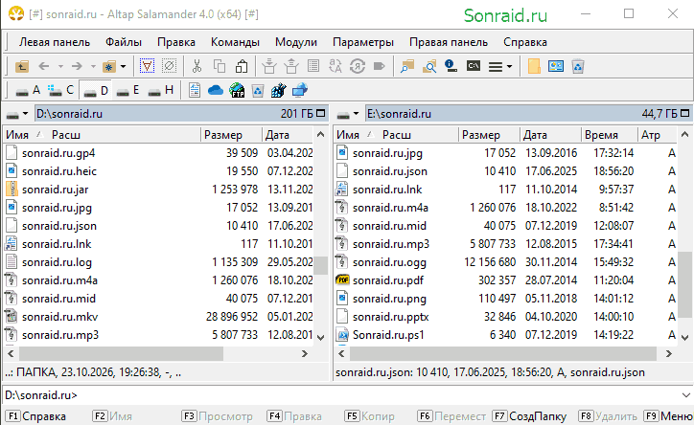This screenshot has height=425, width=694.
Task: Click the Select files icon (blue dotted triangle)
Action: pos(147,66)
